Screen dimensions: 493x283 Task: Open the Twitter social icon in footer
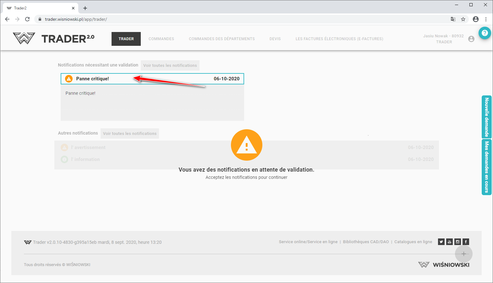pos(441,242)
